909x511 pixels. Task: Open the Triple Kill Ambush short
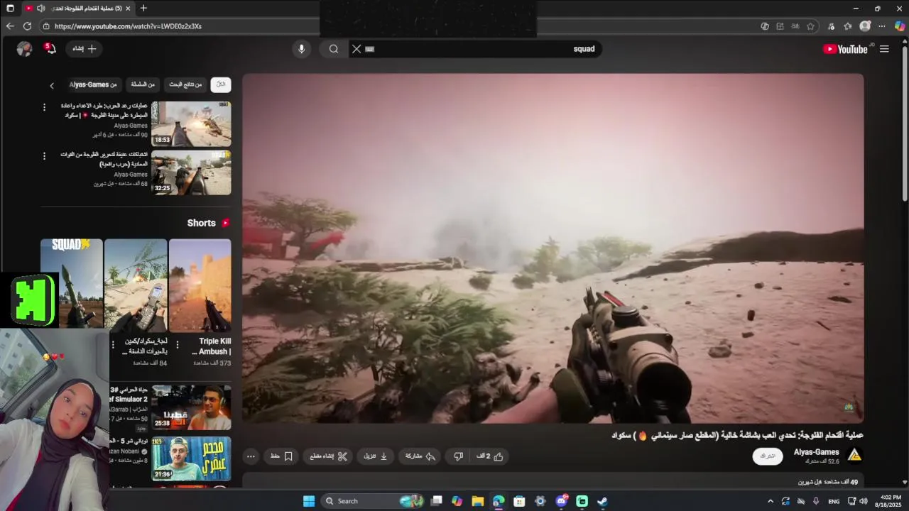click(200, 285)
